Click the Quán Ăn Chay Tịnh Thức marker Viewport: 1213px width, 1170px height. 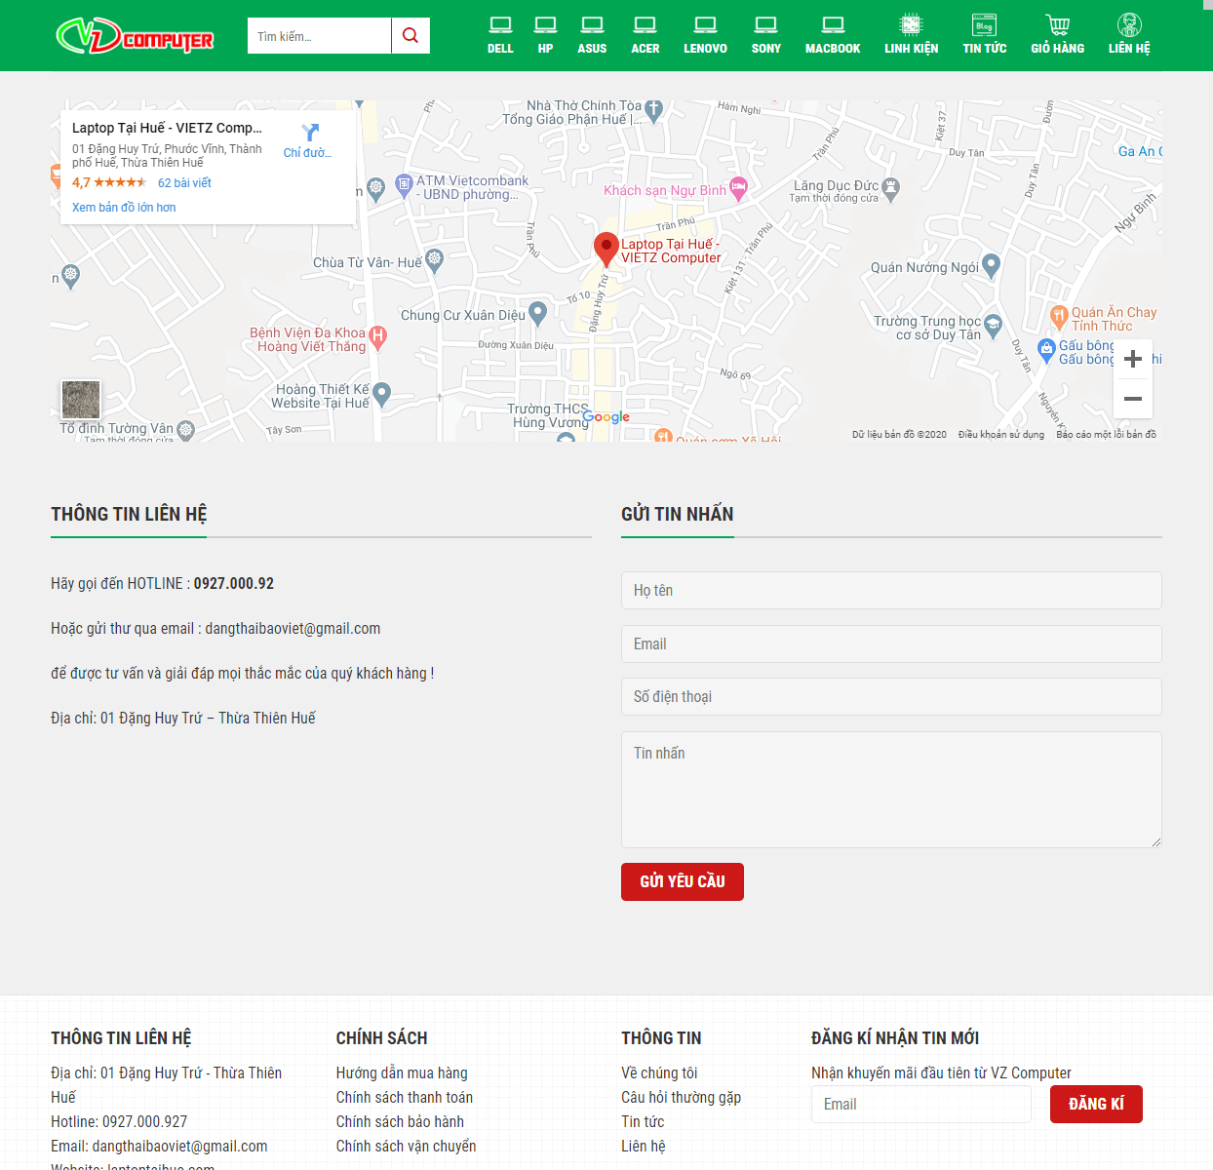coord(1059,316)
